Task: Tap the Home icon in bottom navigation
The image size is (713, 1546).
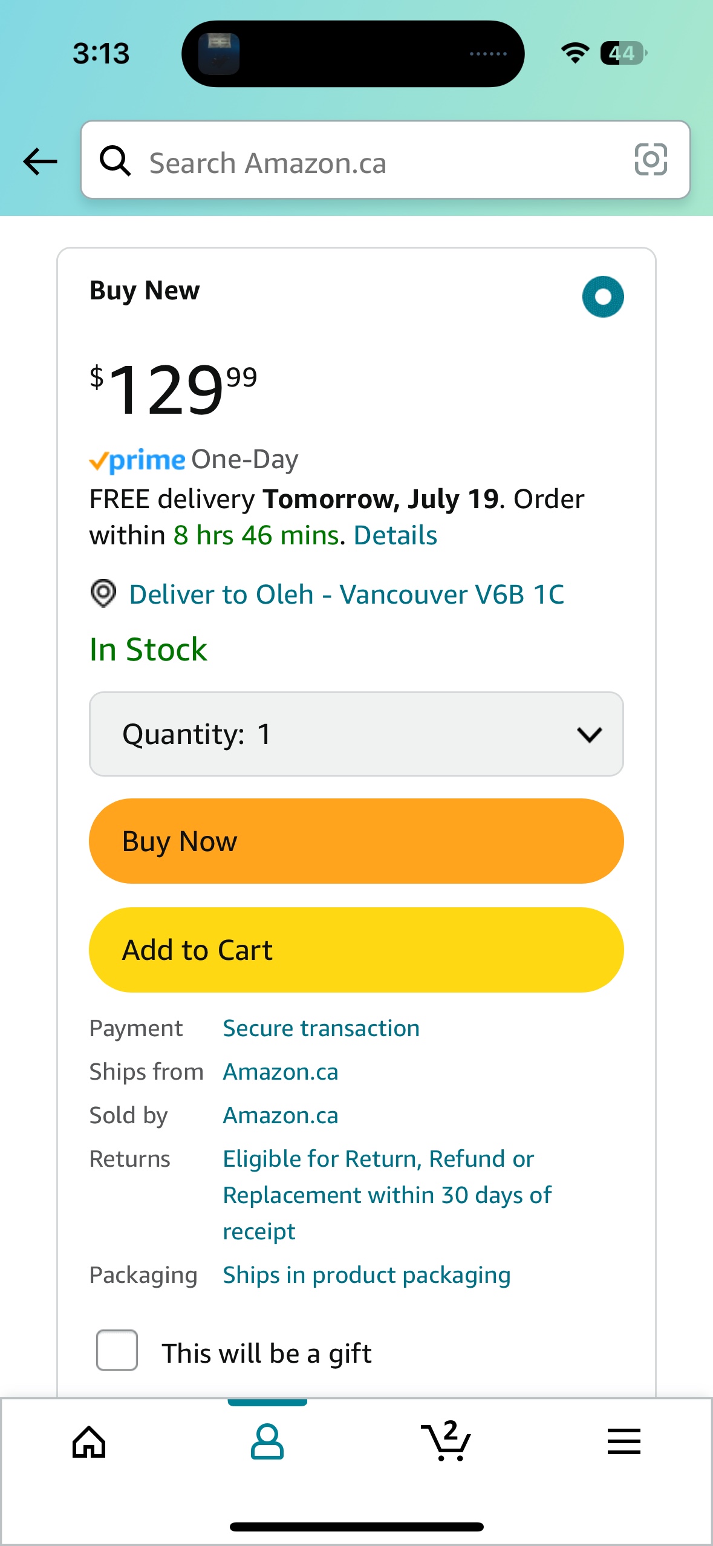Action: (x=89, y=1443)
